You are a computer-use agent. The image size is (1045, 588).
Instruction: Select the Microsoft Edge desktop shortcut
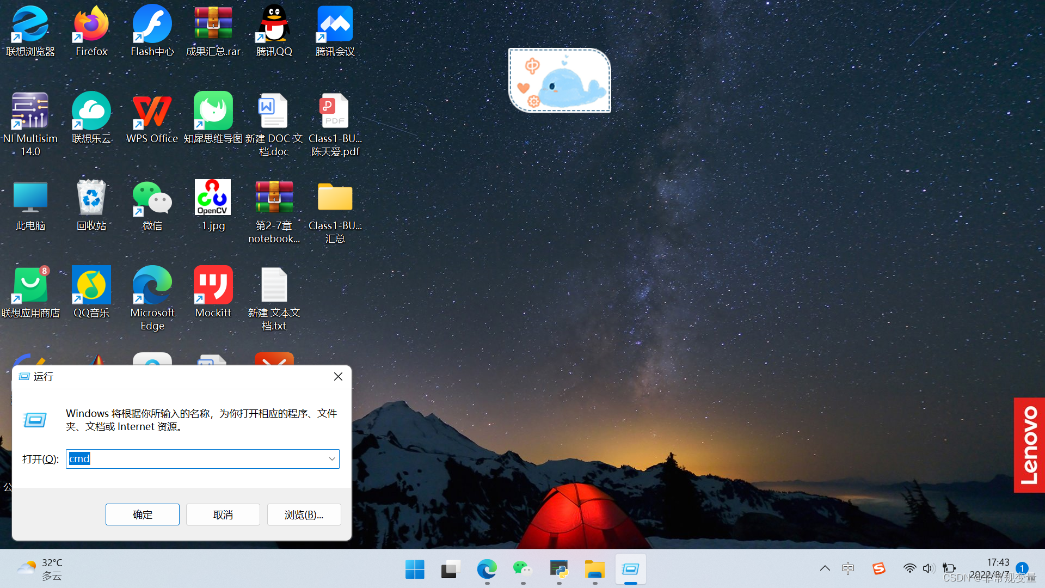click(152, 299)
